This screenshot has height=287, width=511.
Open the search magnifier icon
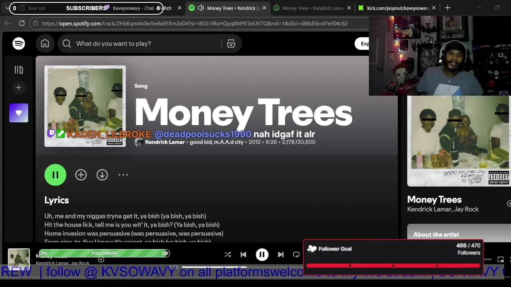point(67,43)
